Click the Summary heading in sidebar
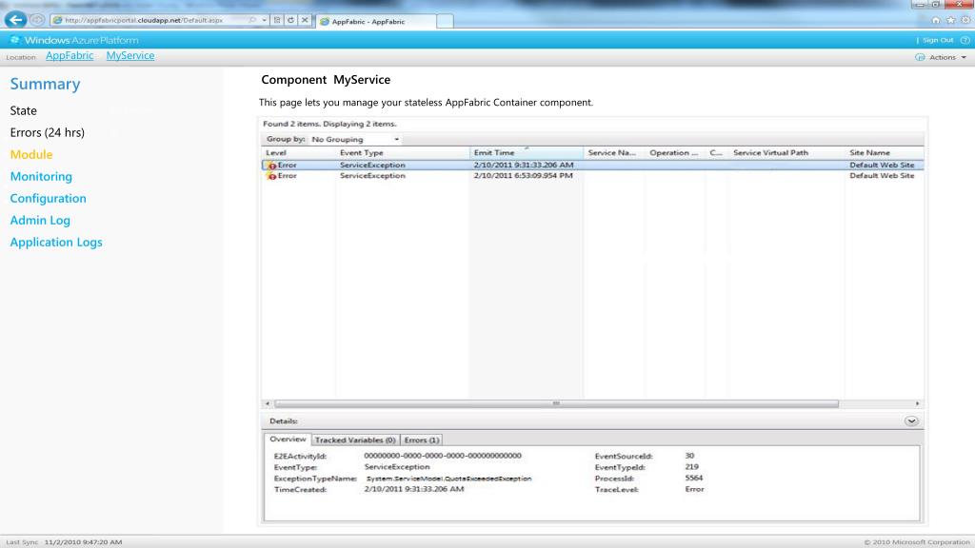 [x=45, y=84]
